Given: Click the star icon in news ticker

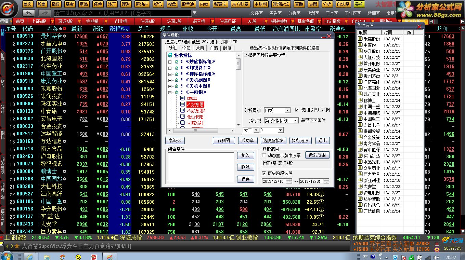Looking at the screenshot, I should 17,246.
